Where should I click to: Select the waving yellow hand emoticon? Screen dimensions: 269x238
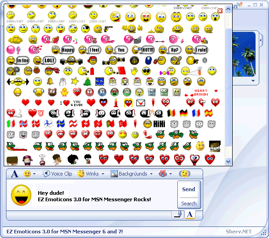[x=134, y=71]
